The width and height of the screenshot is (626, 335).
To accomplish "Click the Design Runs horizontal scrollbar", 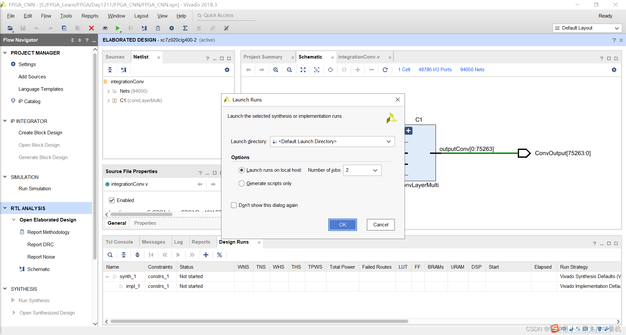I will coord(259,321).
